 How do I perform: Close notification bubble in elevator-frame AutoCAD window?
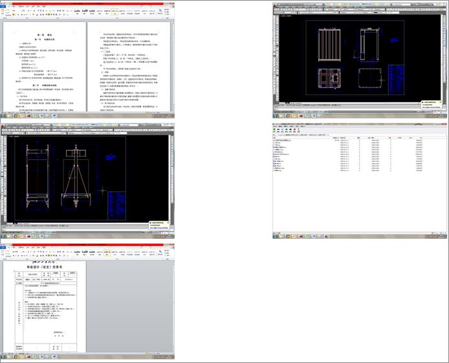tap(168, 223)
